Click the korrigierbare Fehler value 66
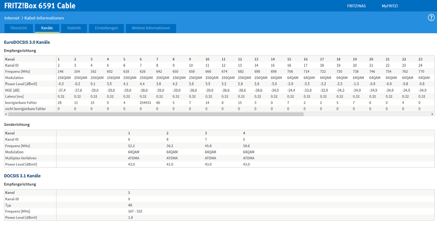Screen dimensions: 437x226 (158, 103)
